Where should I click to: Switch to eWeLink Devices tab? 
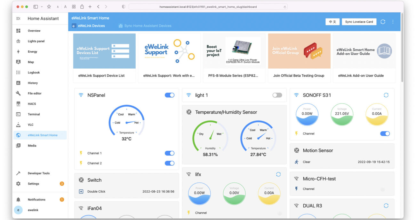[x=88, y=26]
